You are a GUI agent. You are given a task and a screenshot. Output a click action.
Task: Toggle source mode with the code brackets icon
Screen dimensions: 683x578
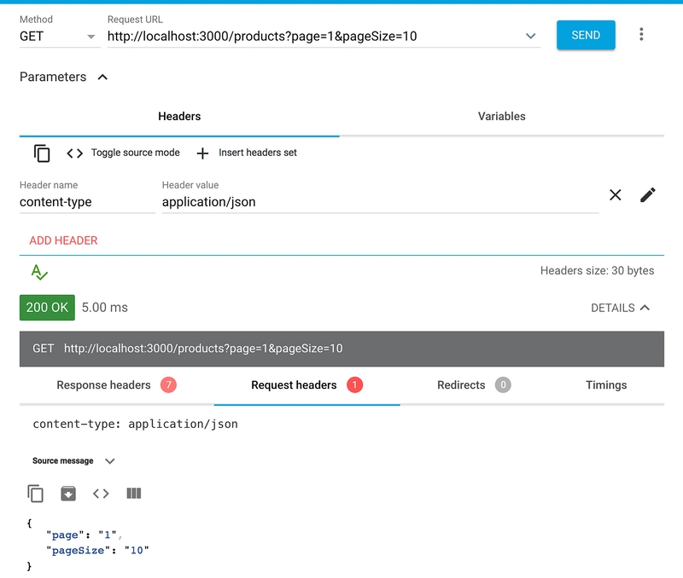click(x=74, y=153)
